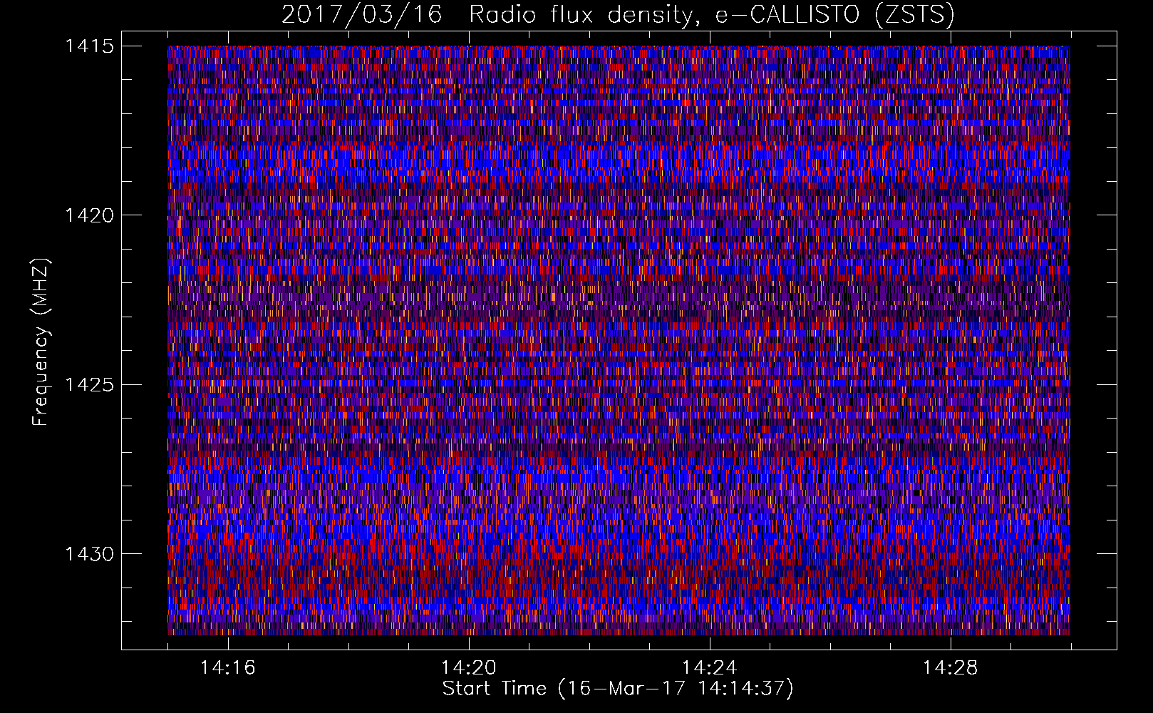Click the frequency axis label 1425
This screenshot has height=713, width=1153.
pos(90,386)
